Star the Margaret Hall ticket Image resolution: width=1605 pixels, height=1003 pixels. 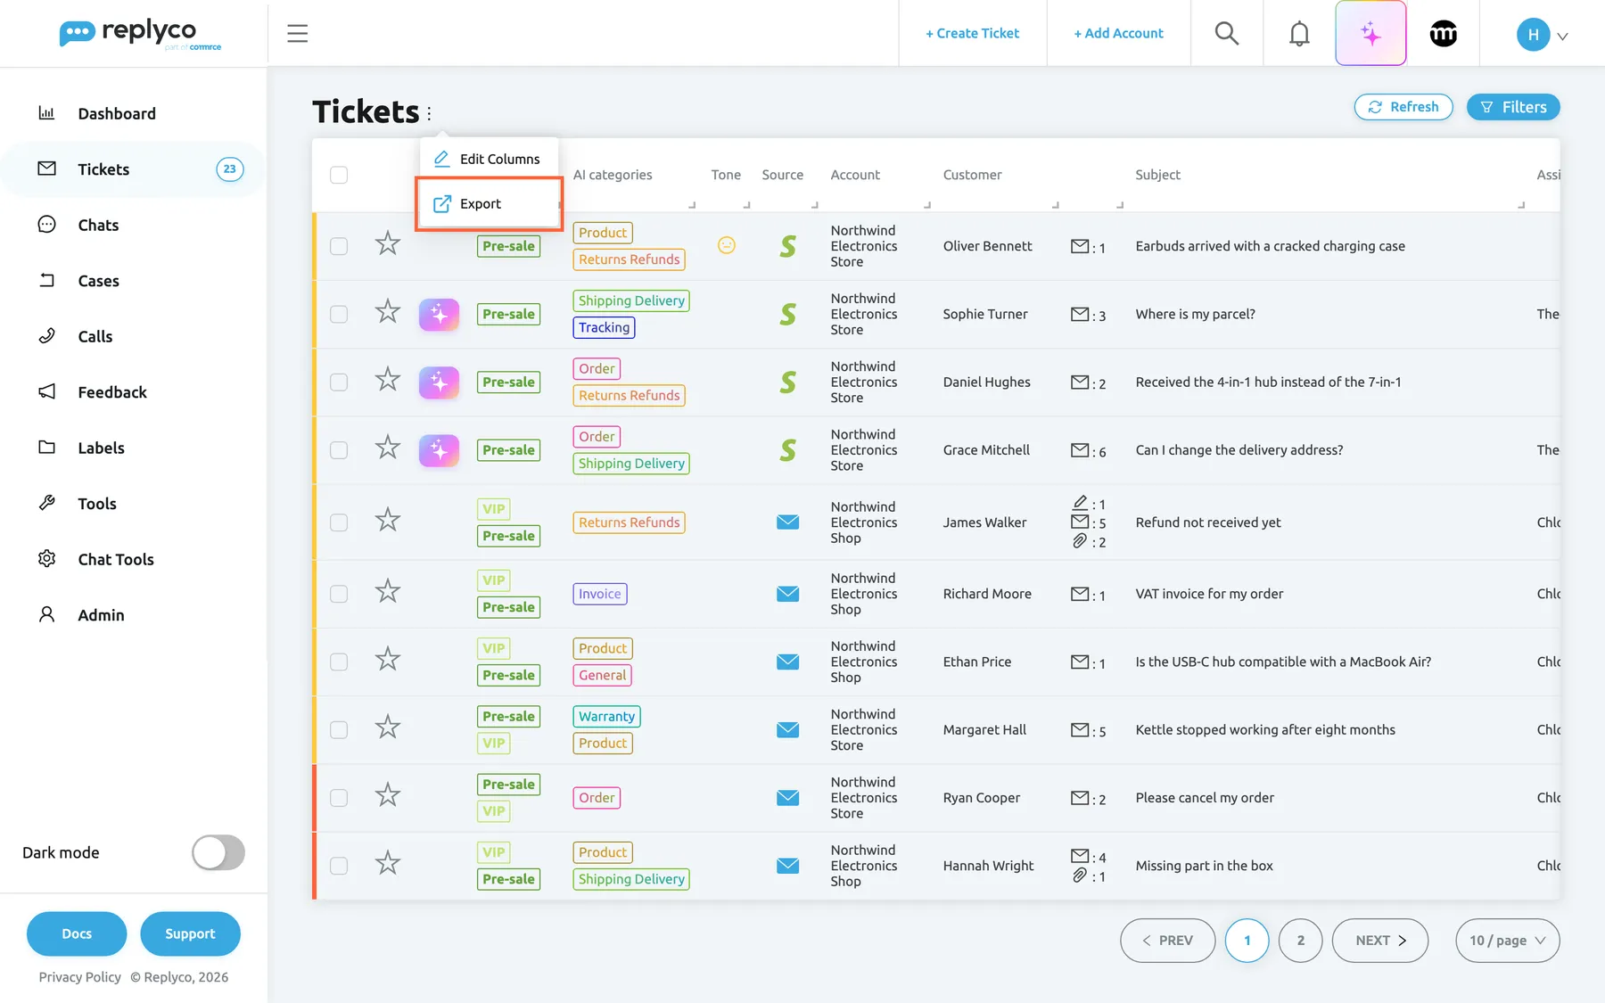(x=387, y=728)
